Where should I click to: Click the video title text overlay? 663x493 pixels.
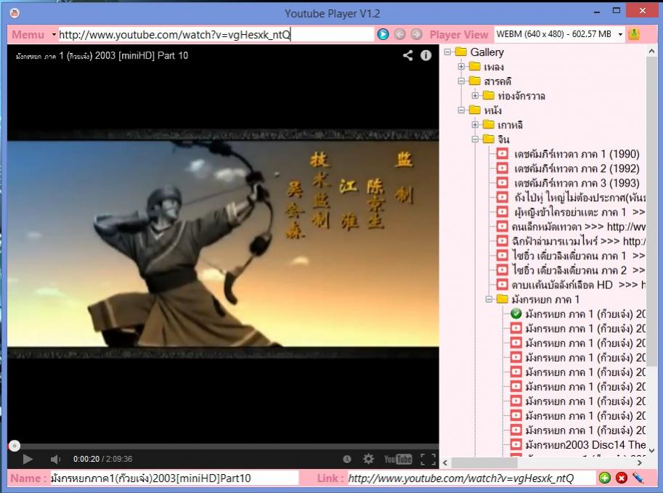click(x=102, y=55)
